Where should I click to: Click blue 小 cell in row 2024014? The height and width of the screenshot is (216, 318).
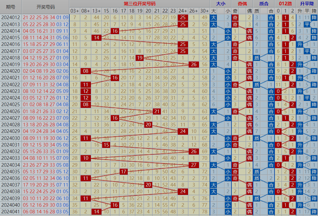228,31
